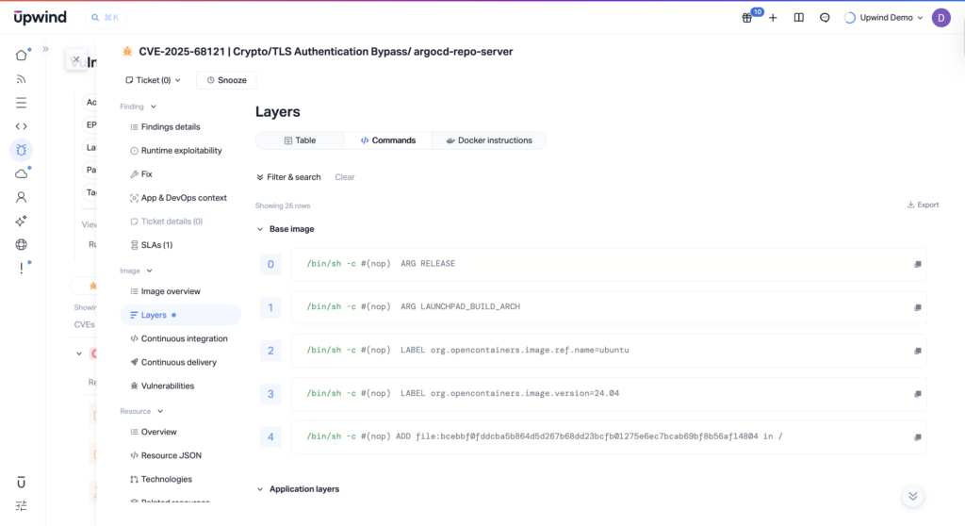
Task: Click the scroll-to-bottom double chevron button
Action: 911,497
